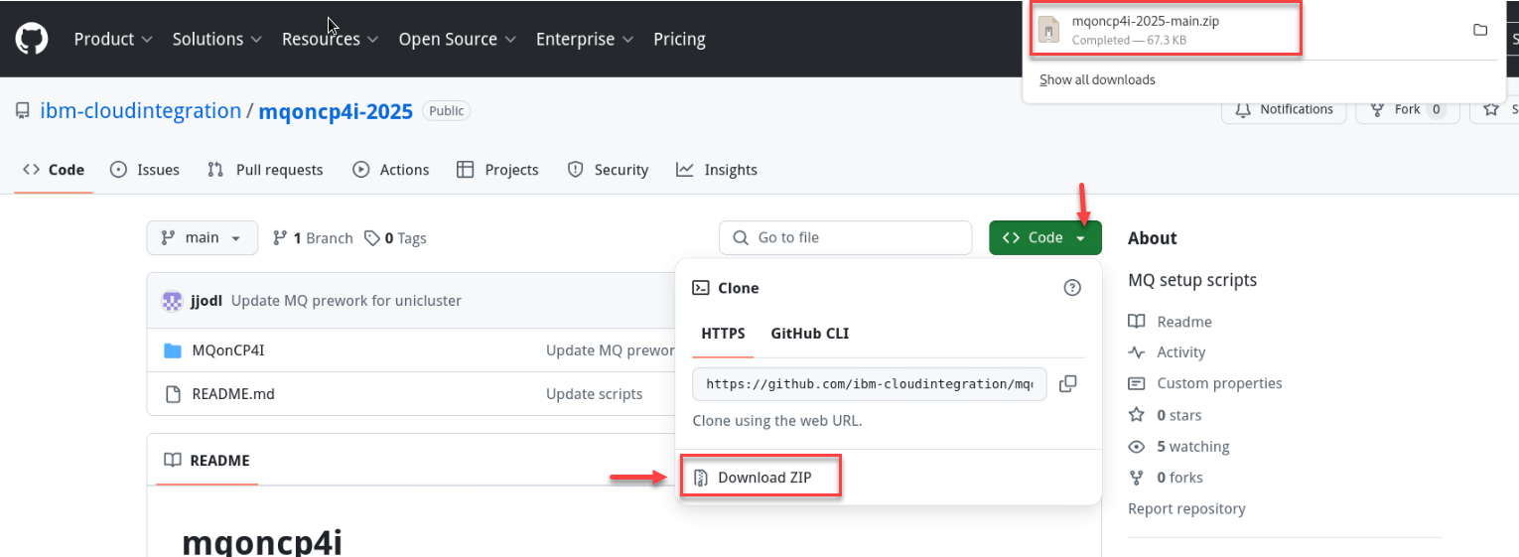Click Show all downloads

coord(1097,79)
